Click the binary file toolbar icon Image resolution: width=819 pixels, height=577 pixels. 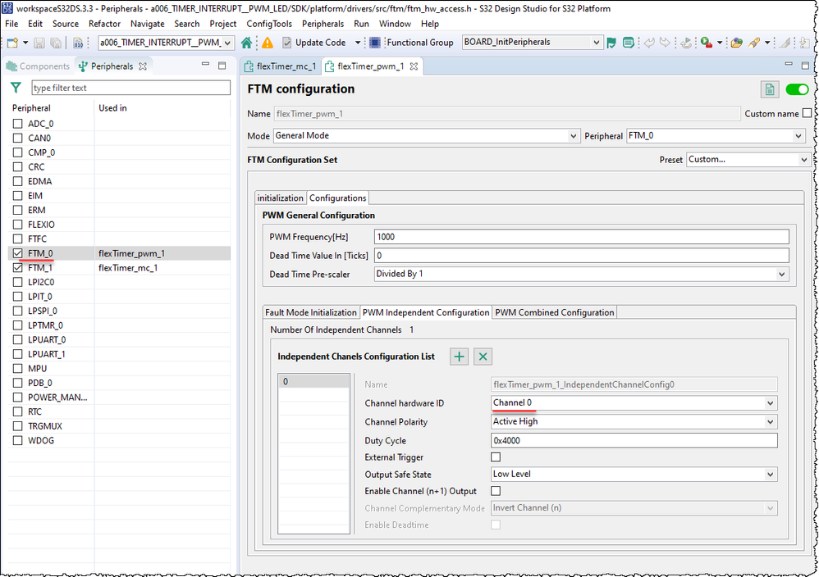(x=78, y=43)
